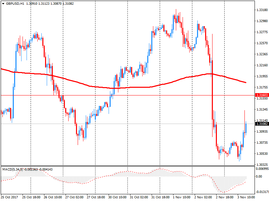
Task: Select the 2 Nov 18:00 time label
Action: pyautogui.click(x=225, y=197)
